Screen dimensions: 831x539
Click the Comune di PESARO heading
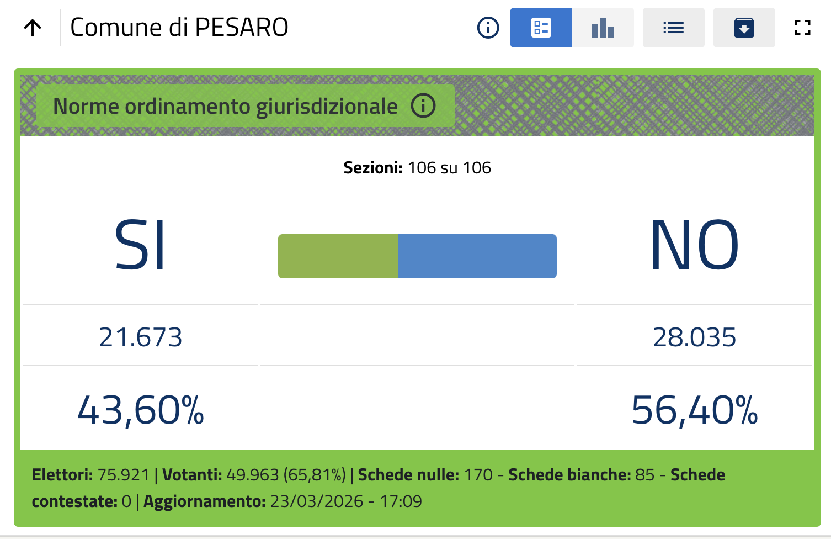click(x=179, y=28)
